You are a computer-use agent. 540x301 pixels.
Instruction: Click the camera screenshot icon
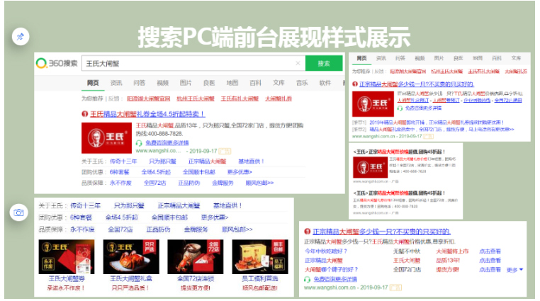pyautogui.click(x=19, y=212)
